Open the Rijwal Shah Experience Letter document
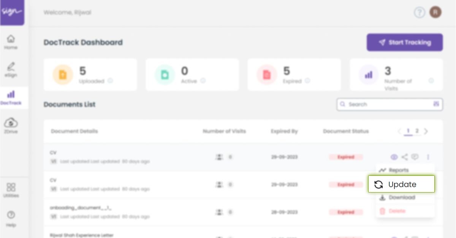The height and width of the screenshot is (238, 456). coord(82,235)
